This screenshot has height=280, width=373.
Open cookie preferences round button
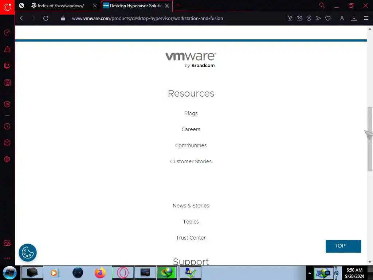pyautogui.click(x=28, y=253)
